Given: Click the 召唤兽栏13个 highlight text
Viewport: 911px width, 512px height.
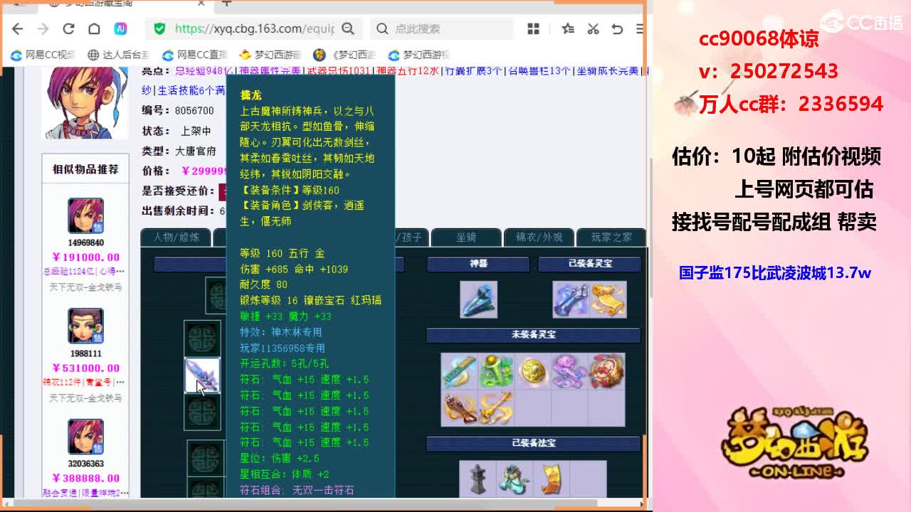Looking at the screenshot, I should click(x=539, y=71).
